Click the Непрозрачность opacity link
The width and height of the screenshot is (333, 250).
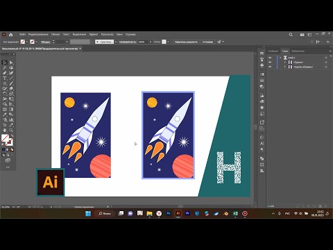128,42
